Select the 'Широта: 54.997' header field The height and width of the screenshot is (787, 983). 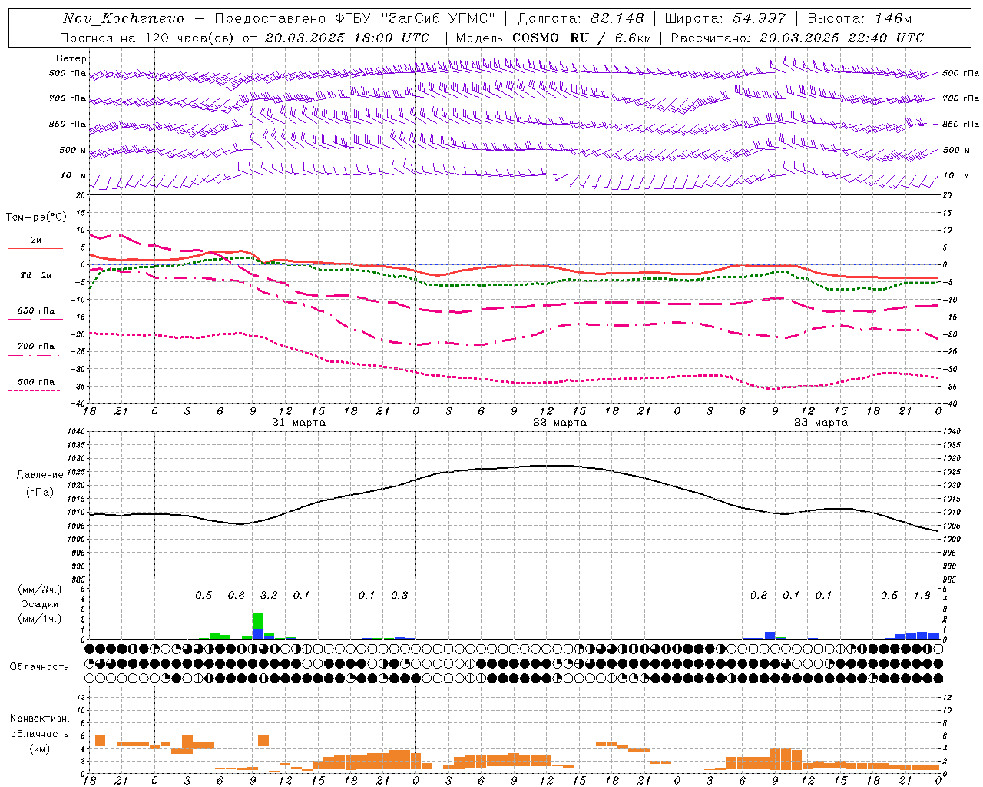click(x=726, y=18)
